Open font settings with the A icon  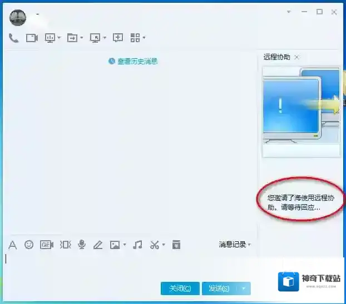[12, 245]
